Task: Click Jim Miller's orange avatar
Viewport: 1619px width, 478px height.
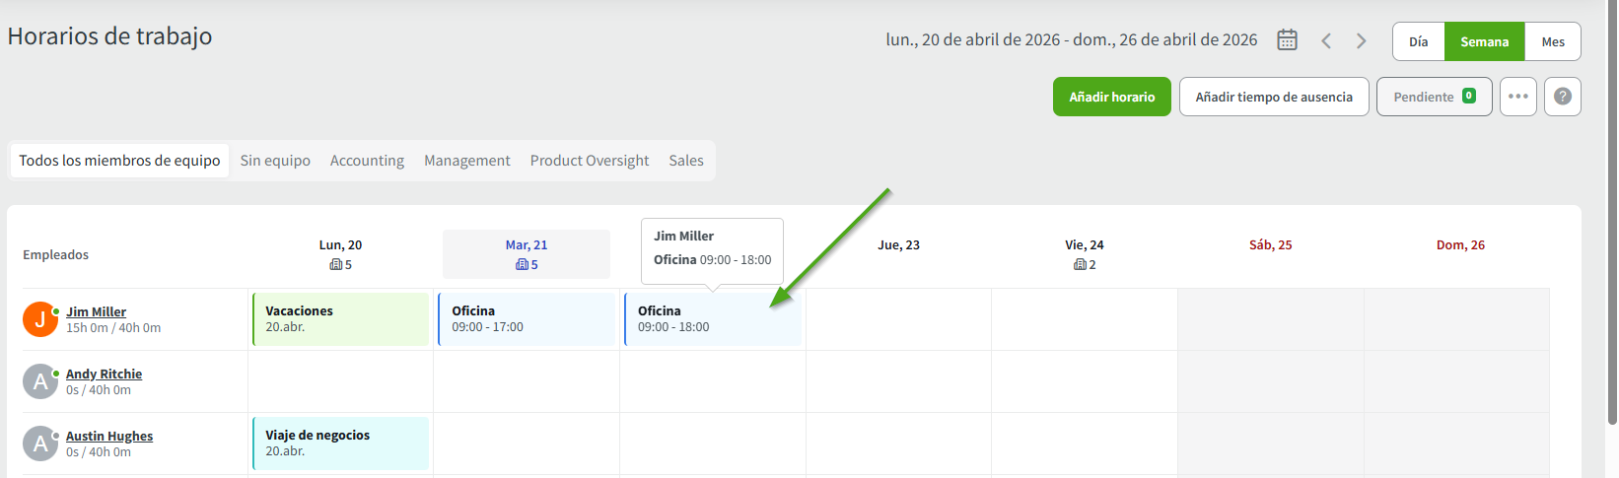Action: [40, 319]
